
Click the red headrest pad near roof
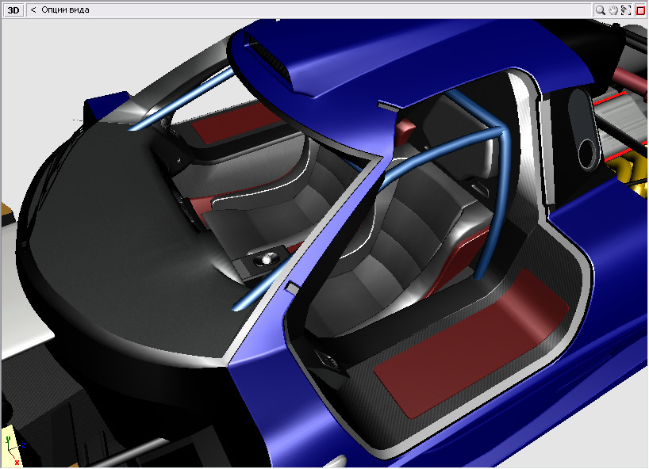(x=406, y=125)
